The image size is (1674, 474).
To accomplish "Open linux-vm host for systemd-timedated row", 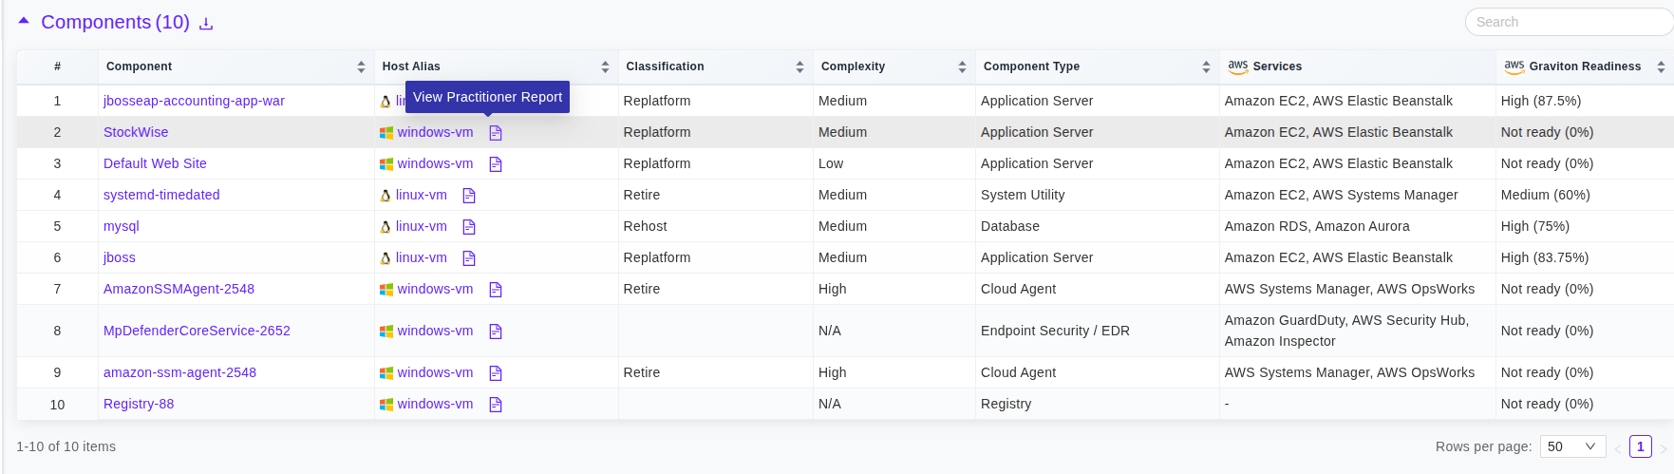I will [x=422, y=195].
